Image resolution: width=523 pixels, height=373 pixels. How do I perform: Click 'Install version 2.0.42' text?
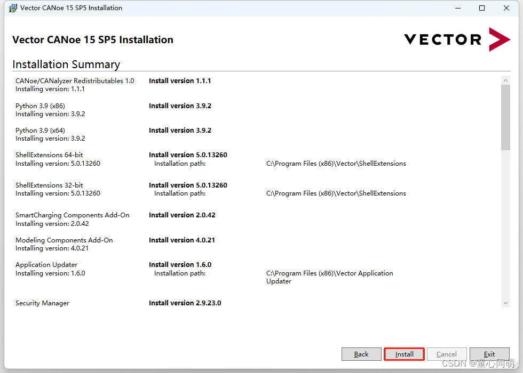pos(182,215)
